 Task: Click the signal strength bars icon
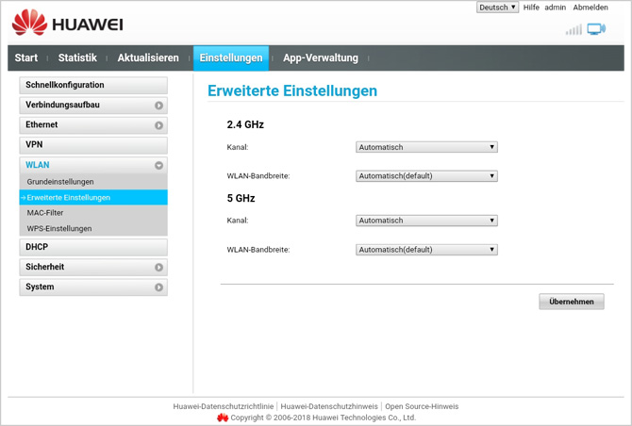coord(574,29)
